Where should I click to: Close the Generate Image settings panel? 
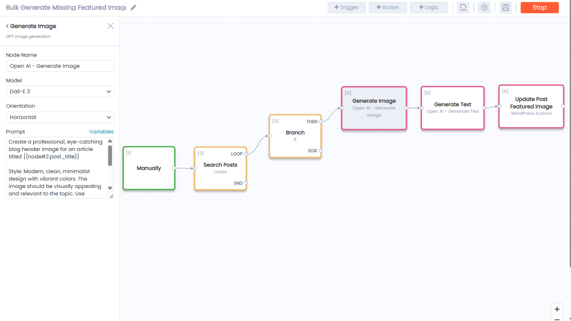point(110,26)
